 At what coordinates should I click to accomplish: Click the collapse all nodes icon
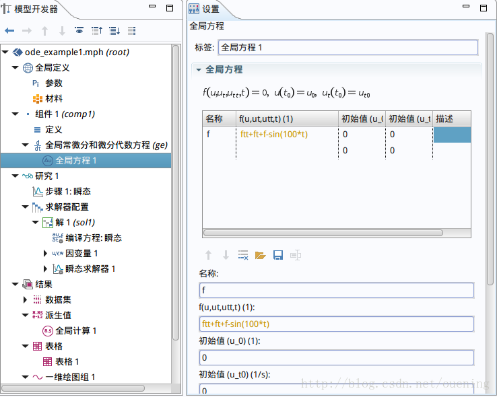tap(97, 31)
